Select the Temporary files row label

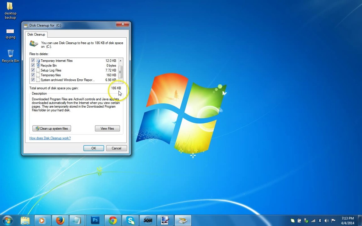tap(51, 75)
